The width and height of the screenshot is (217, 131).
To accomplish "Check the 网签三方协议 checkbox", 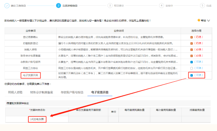I will tap(191, 68).
